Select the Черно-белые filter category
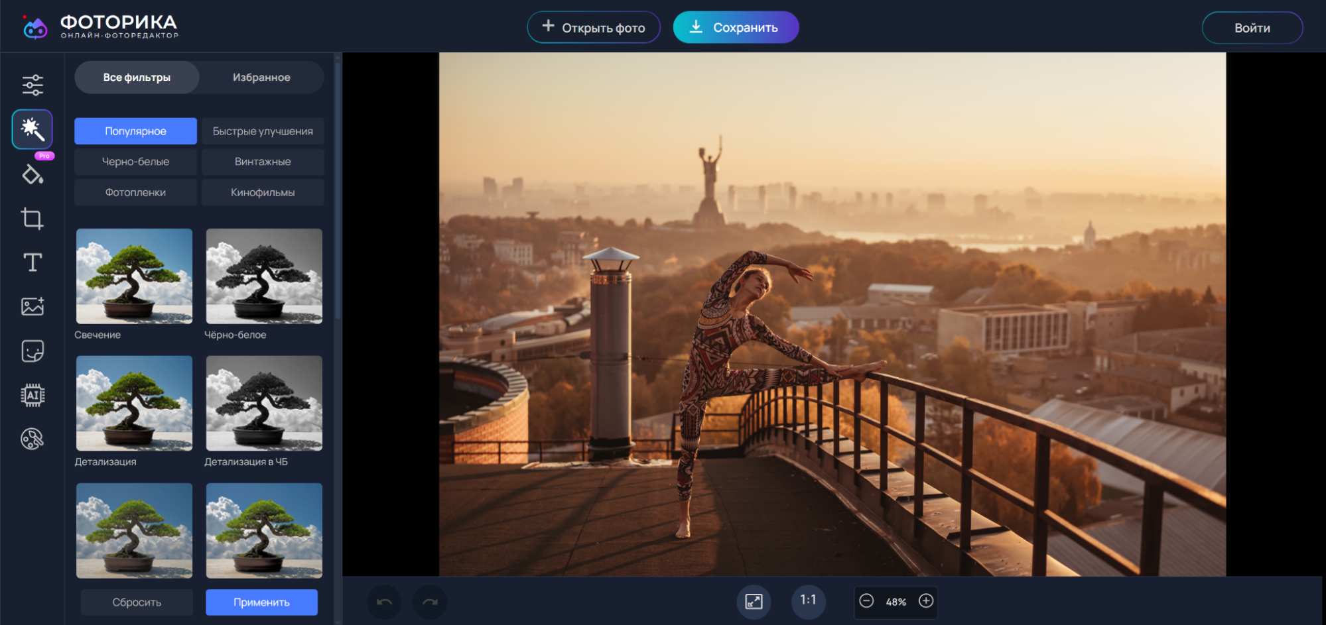The width and height of the screenshot is (1326, 625). pos(135,162)
